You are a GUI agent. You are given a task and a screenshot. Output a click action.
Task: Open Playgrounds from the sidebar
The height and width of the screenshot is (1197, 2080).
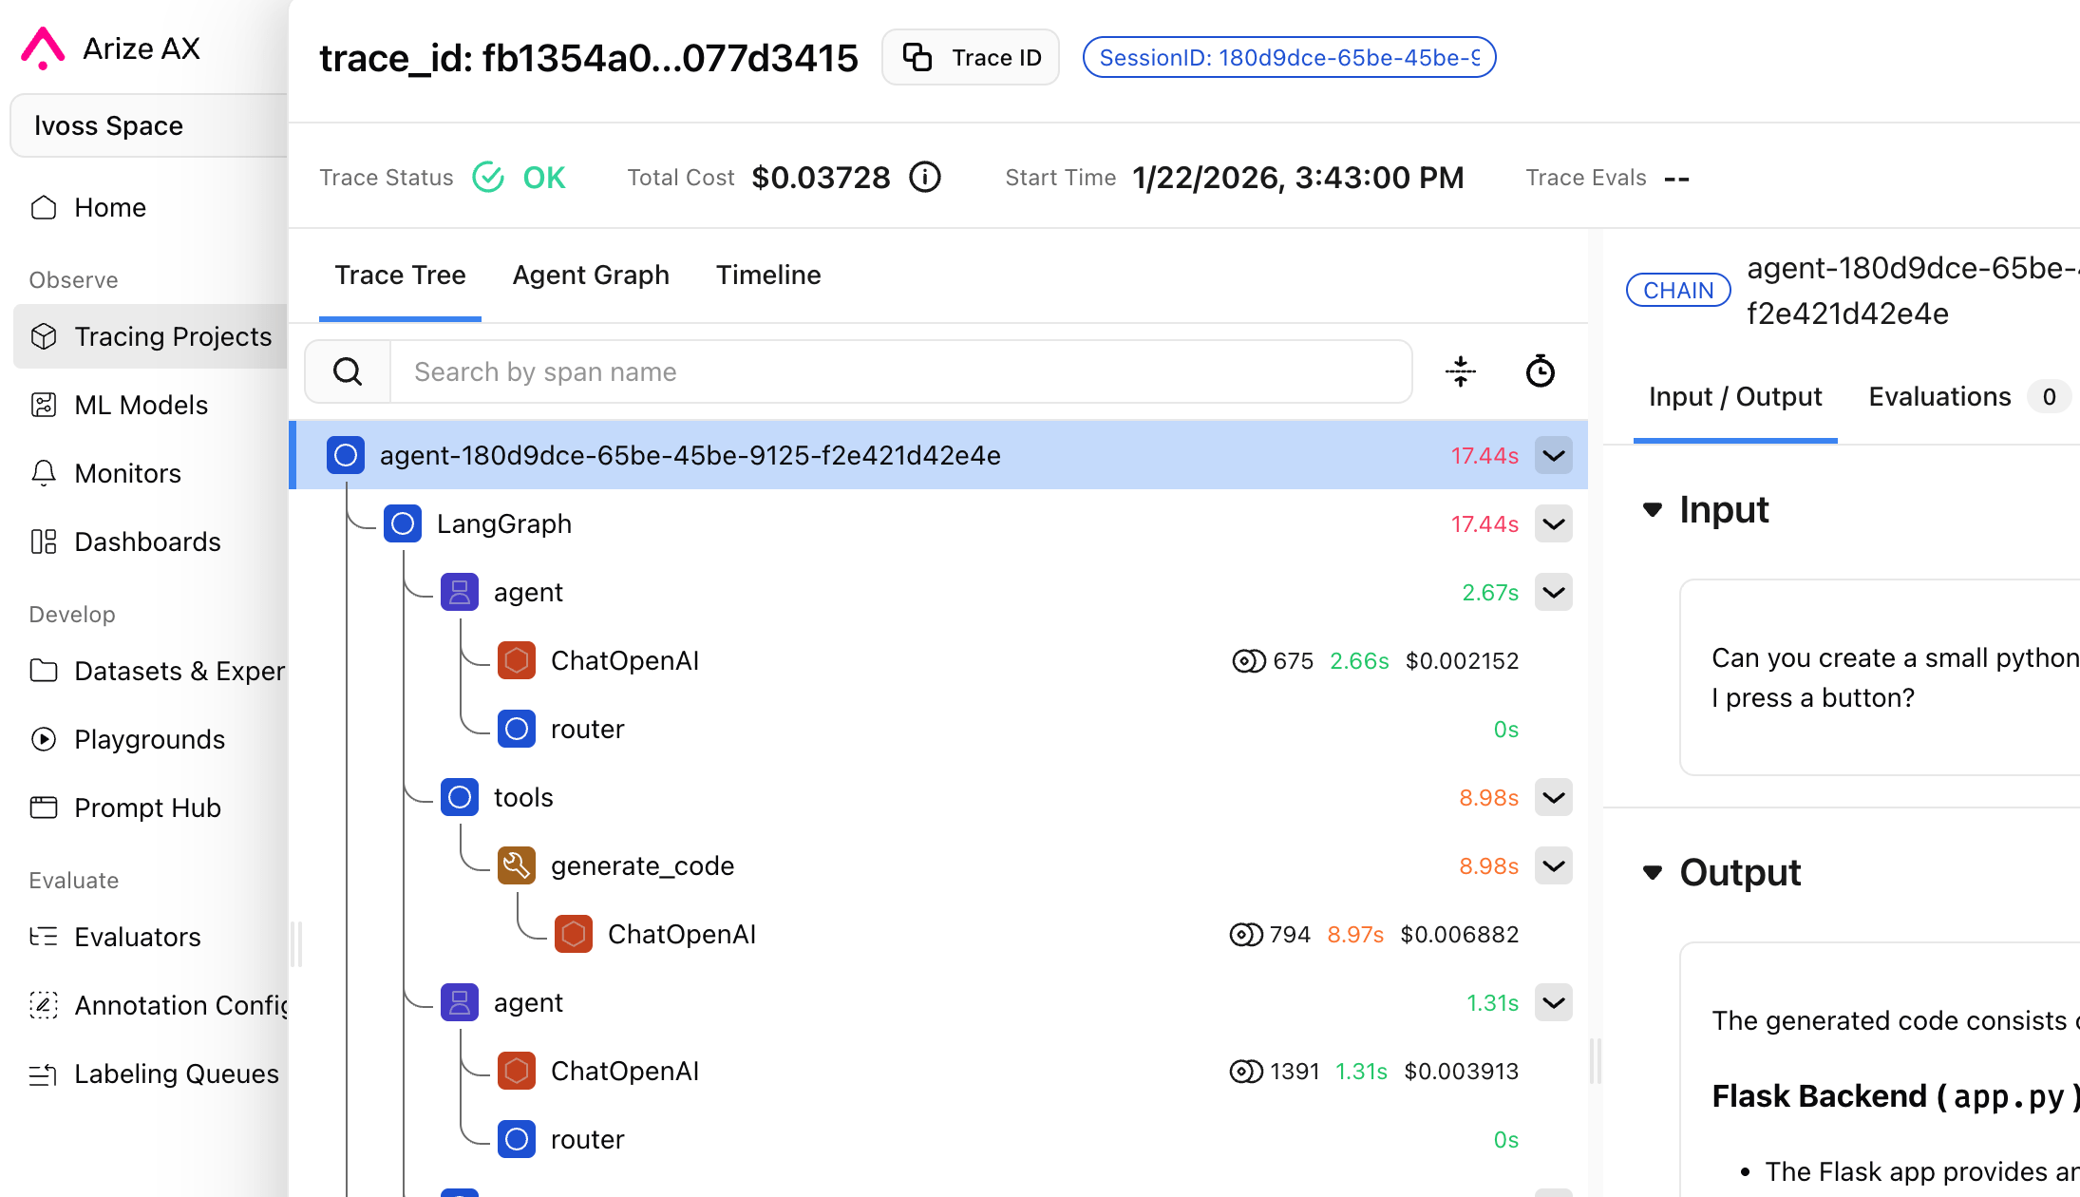pos(149,739)
